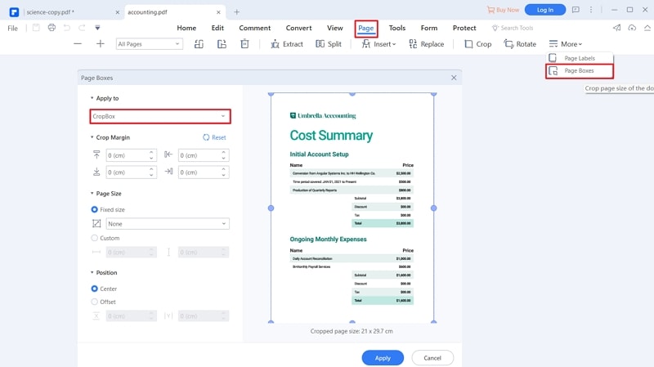Click the delete page trash icon
Image resolution: width=654 pixels, height=367 pixels.
[x=244, y=44]
